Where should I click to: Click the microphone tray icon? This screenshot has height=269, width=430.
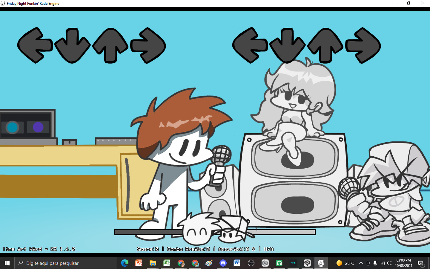[375, 263]
